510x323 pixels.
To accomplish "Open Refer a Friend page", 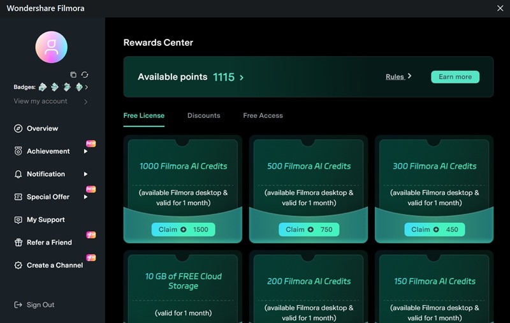I will (50, 243).
